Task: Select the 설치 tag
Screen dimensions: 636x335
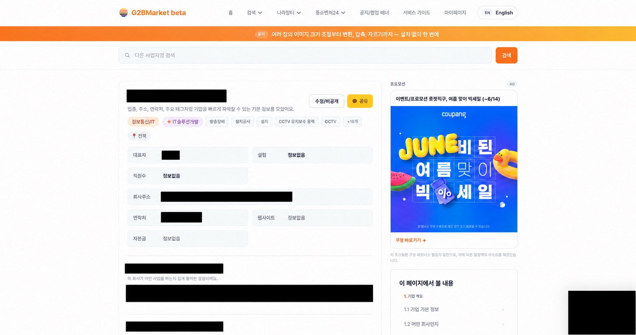Action: pos(265,122)
